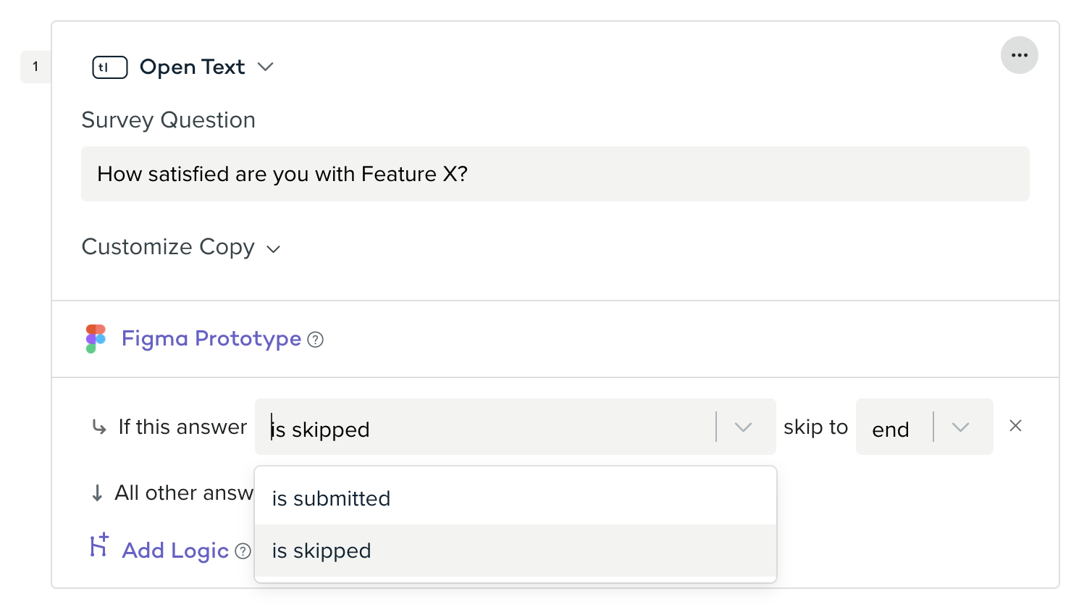Open the three-dots more options menu
This screenshot has width=1092, height=607.
click(x=1019, y=56)
